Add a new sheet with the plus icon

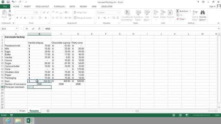pyautogui.click(x=48, y=111)
